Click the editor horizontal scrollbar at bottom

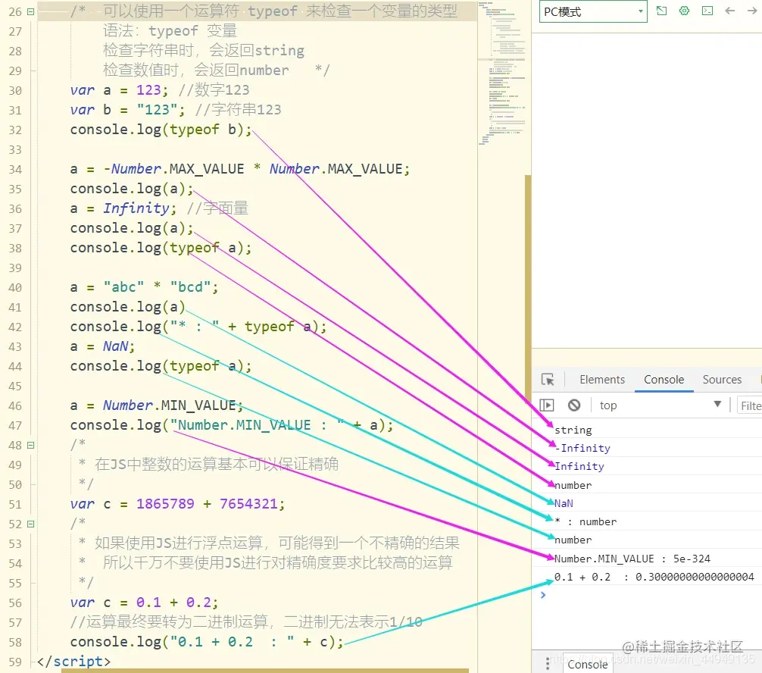(x=265, y=671)
